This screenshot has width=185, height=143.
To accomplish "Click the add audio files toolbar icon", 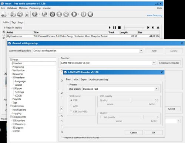I will pyautogui.click(x=4, y=14).
